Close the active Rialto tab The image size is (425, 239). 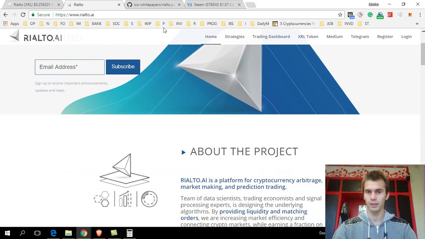pos(119,5)
